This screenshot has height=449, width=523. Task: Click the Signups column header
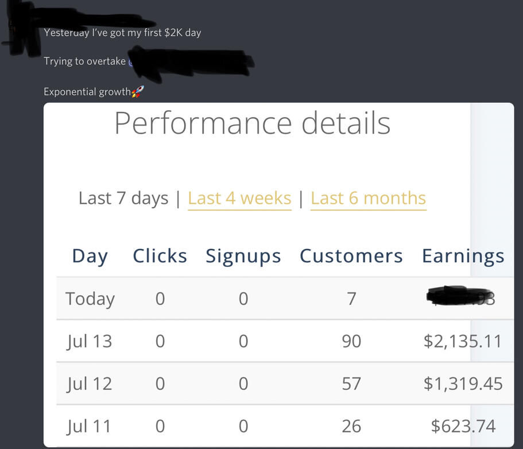(243, 256)
